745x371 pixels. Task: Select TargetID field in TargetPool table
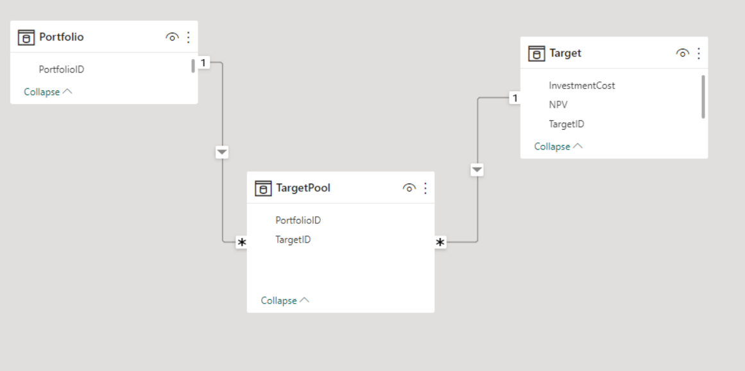pyautogui.click(x=293, y=239)
